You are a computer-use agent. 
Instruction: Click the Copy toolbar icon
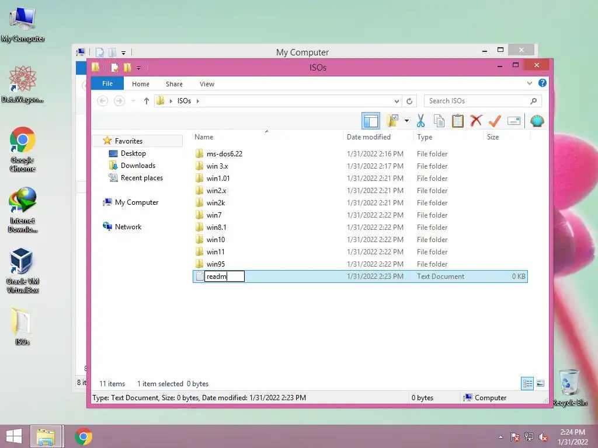[439, 121]
